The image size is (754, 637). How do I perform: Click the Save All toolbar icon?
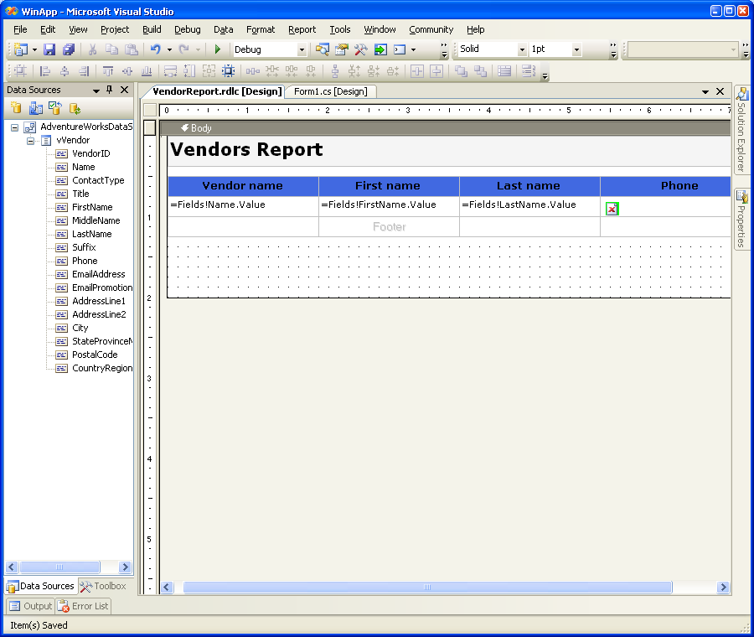click(x=69, y=49)
